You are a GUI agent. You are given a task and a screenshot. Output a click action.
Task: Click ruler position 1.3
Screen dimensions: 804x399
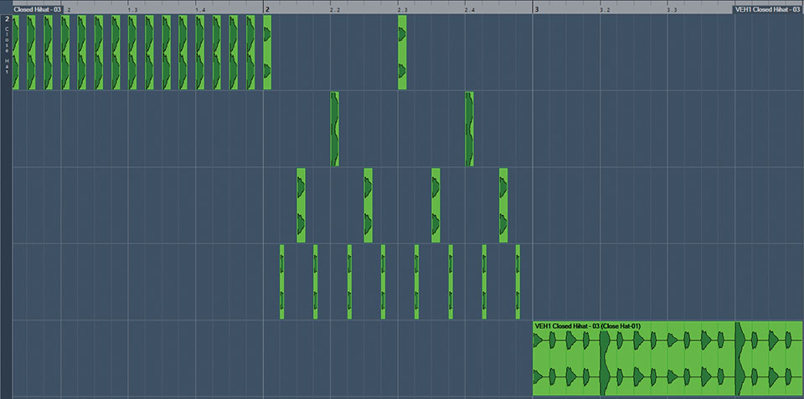tap(132, 10)
